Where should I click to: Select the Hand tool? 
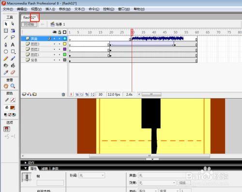(6, 86)
